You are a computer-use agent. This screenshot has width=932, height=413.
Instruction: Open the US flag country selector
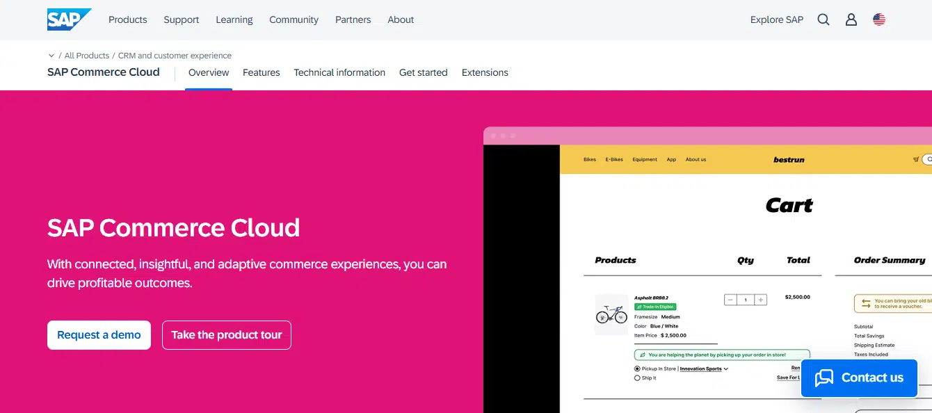(x=879, y=19)
